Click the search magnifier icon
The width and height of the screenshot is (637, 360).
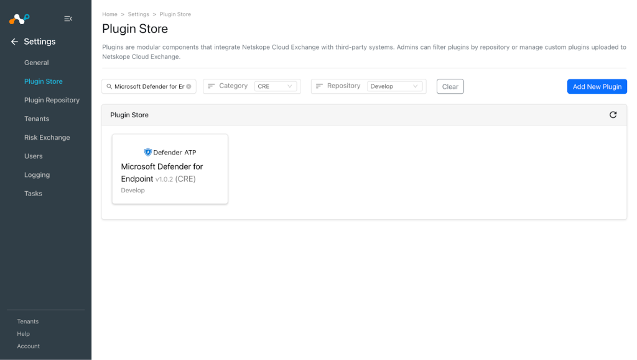tap(109, 86)
